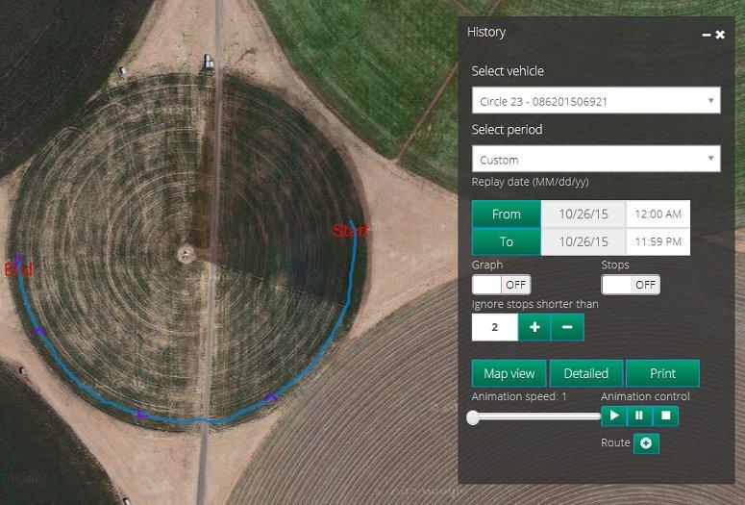Click the Print button

tap(662, 373)
